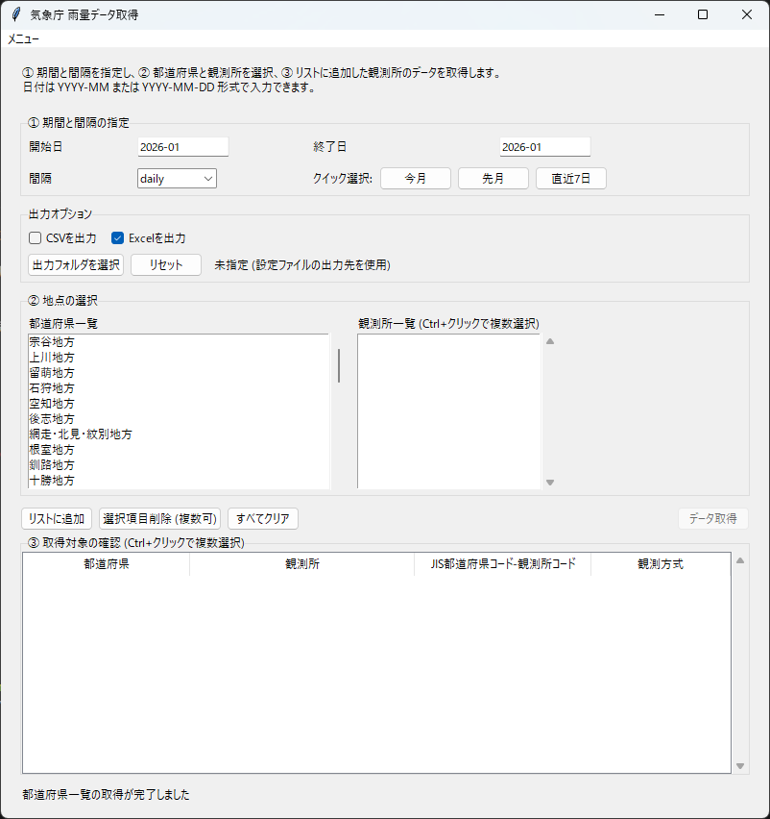The width and height of the screenshot is (770, 819).
Task: Click リストに追加 to add selection
Action: tap(55, 518)
